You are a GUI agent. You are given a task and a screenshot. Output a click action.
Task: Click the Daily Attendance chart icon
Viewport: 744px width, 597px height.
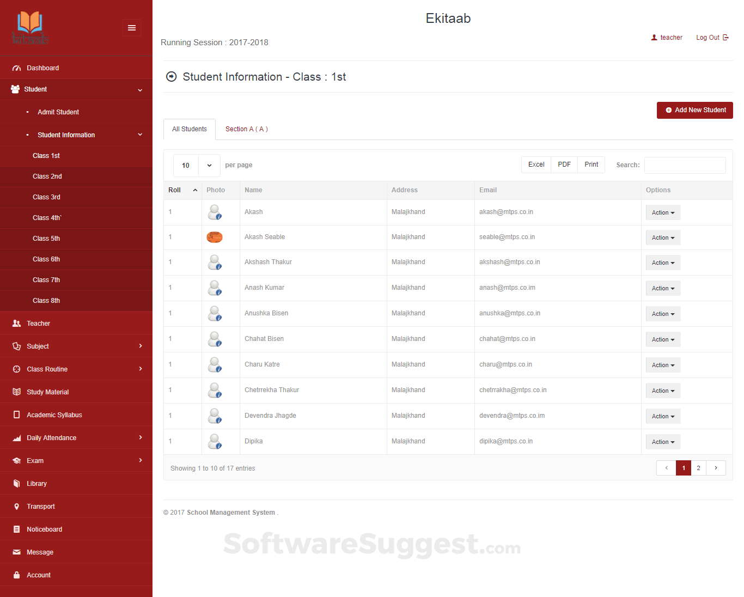pos(16,438)
